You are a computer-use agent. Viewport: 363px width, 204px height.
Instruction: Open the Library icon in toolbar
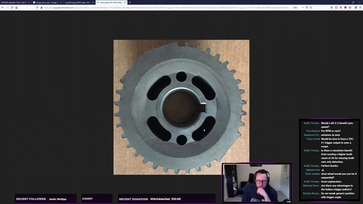[x=332, y=8]
